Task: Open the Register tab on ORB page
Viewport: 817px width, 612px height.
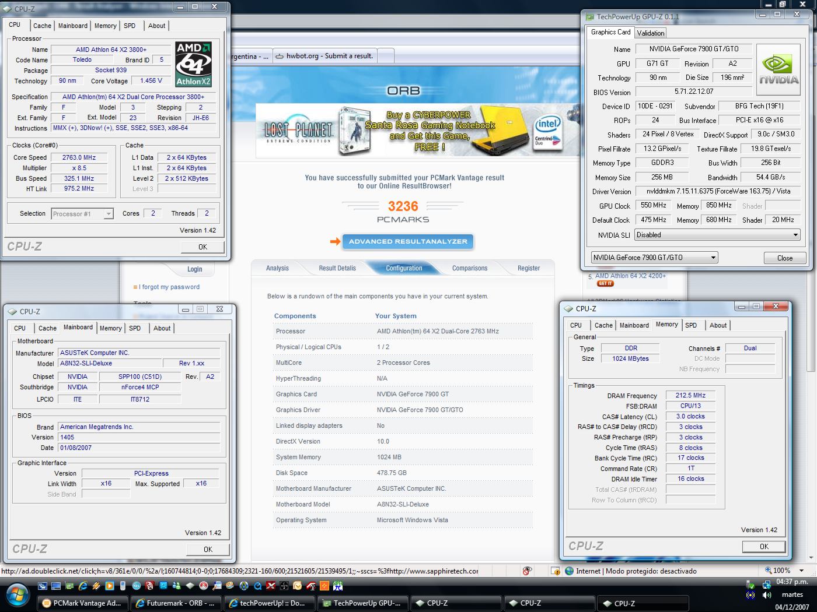Action: [529, 268]
